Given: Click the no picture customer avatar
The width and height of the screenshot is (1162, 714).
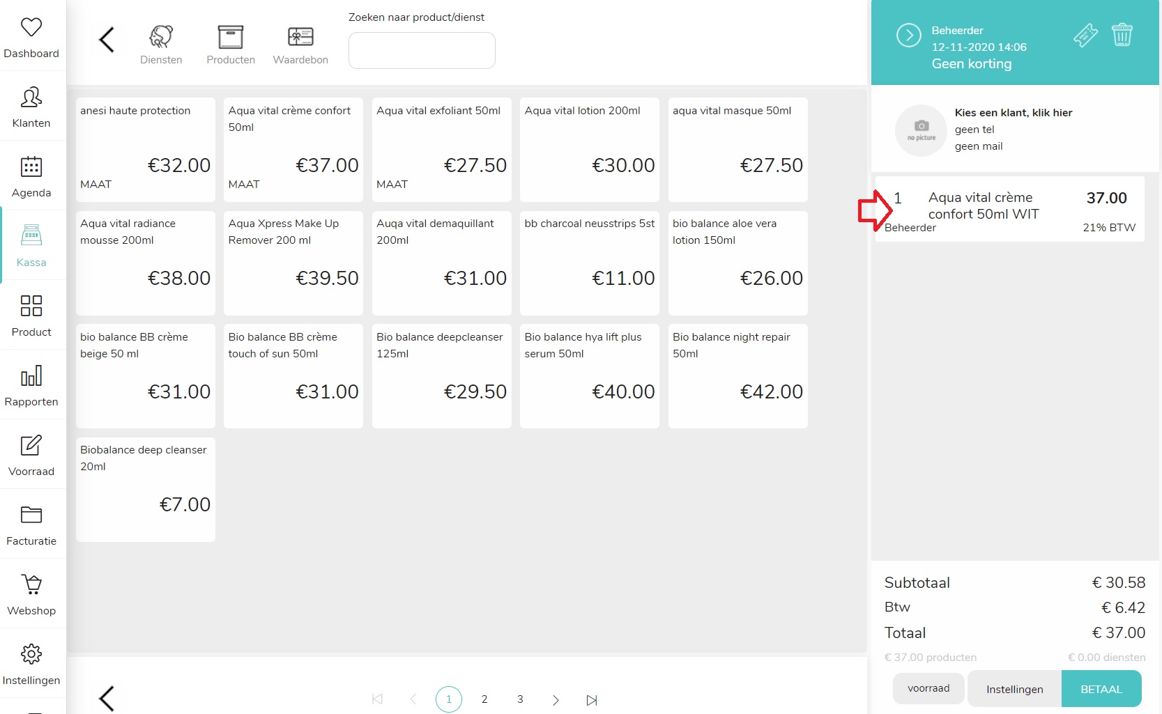Looking at the screenshot, I should (922, 130).
